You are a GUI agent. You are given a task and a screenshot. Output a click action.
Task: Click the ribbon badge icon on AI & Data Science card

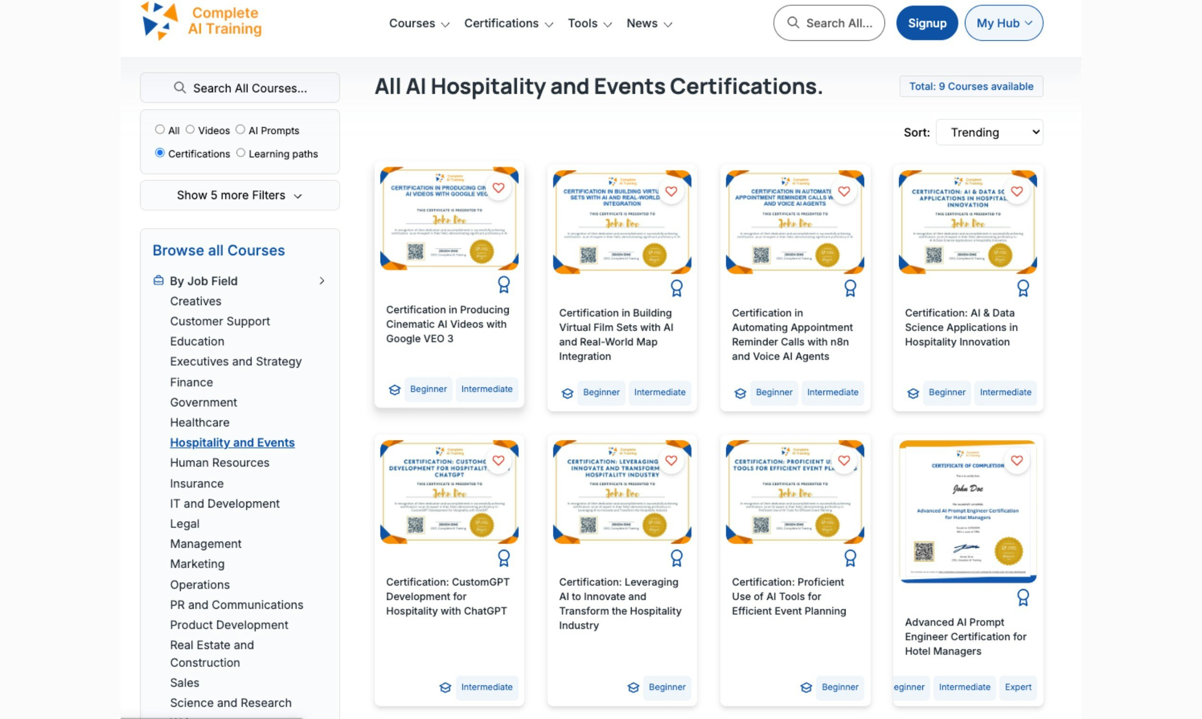click(1024, 287)
